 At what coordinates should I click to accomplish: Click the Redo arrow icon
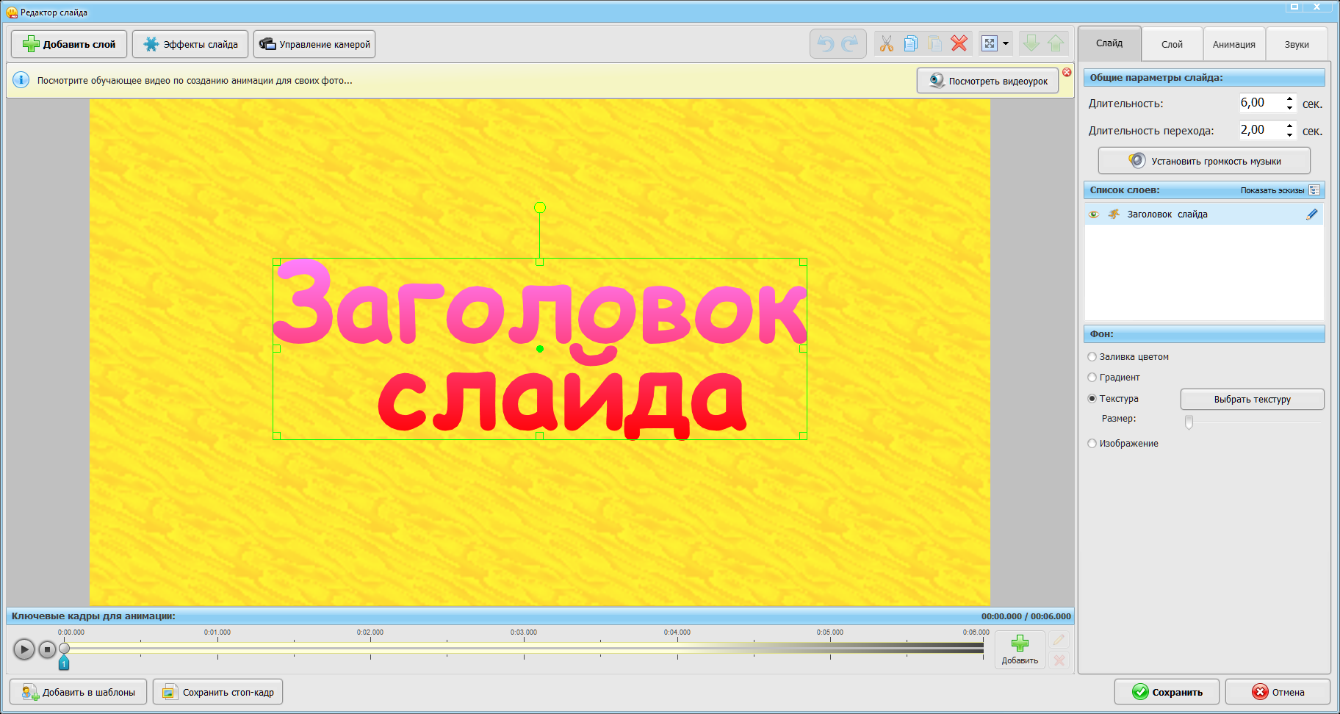(850, 44)
